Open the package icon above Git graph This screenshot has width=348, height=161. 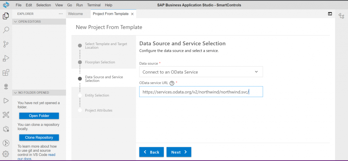click(6, 129)
